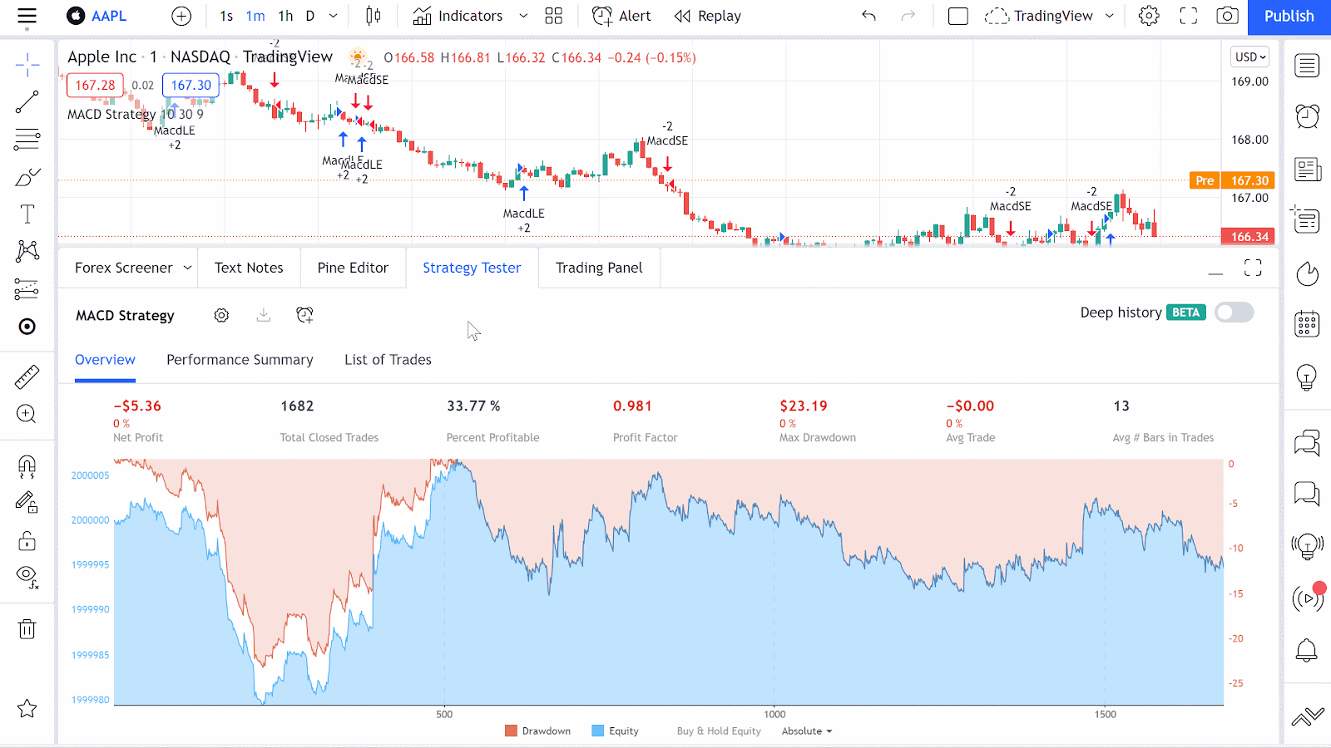This screenshot has width=1331, height=748.
Task: Select the D daily timeframe
Action: (310, 16)
